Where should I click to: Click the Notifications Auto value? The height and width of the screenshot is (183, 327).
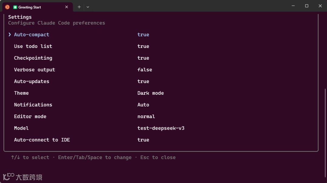coord(143,105)
